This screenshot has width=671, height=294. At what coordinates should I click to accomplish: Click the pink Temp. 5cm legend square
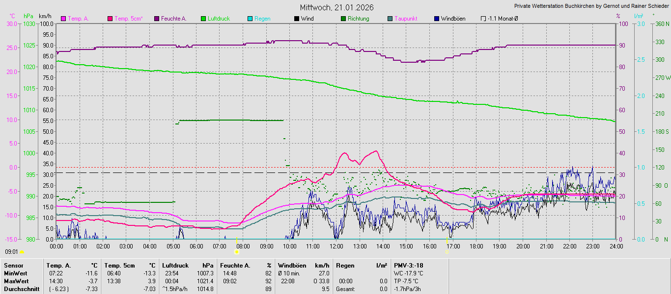[110, 19]
